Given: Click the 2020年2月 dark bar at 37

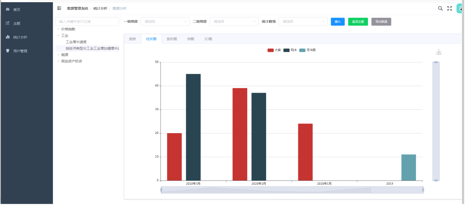Looking at the screenshot, I should (x=259, y=137).
